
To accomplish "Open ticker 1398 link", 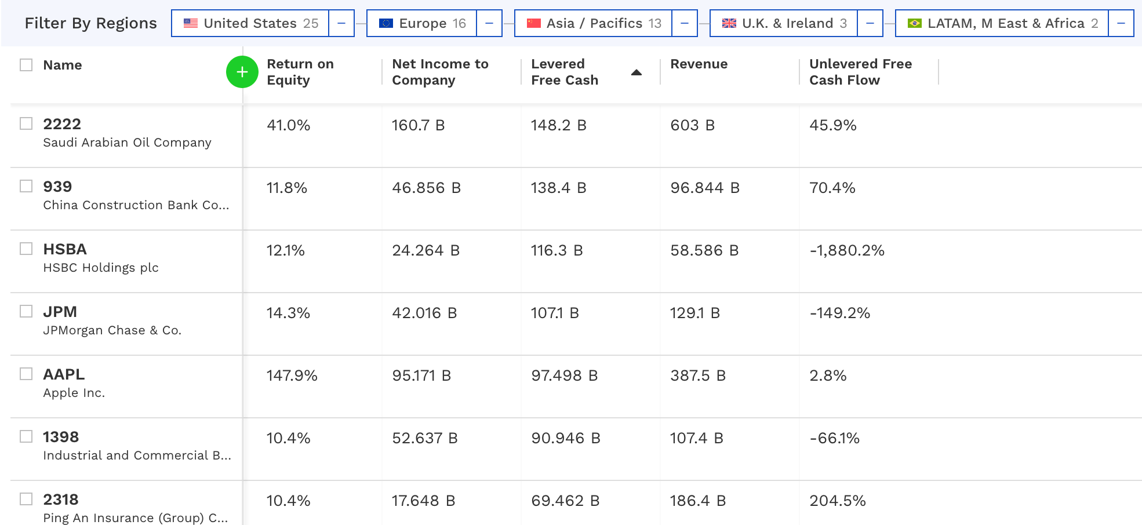I will click(x=61, y=437).
